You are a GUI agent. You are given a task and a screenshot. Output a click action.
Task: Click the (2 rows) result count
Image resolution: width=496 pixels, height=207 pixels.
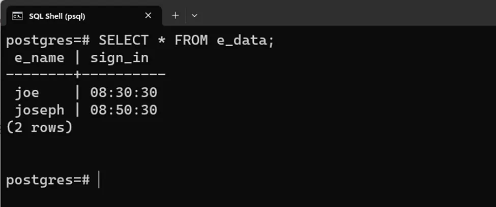coord(40,127)
